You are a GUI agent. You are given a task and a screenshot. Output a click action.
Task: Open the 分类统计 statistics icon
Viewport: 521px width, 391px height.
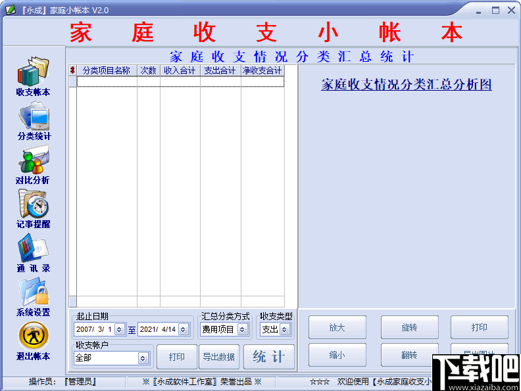(34, 121)
